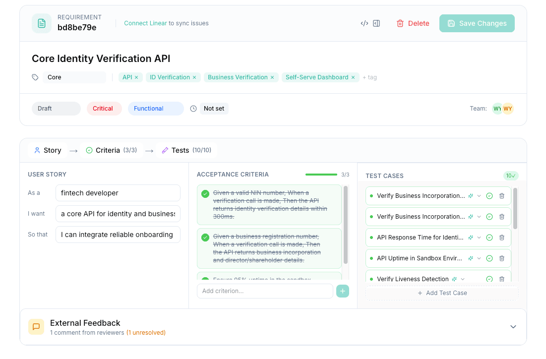
Task: Open the Draft status dropdown
Action: pyautogui.click(x=56, y=108)
